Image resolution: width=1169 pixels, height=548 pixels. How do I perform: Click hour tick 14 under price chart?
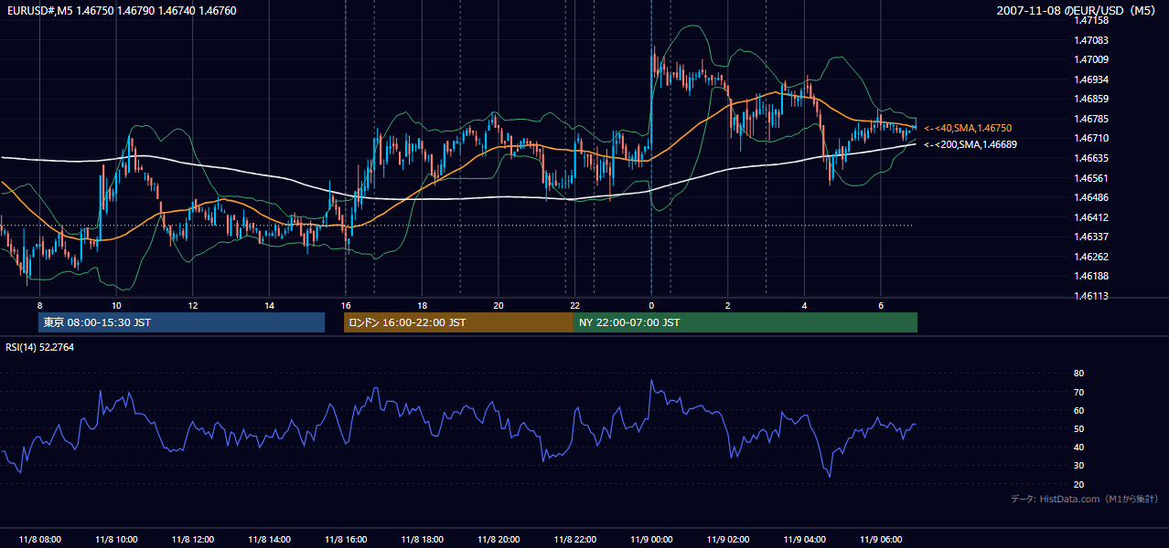pyautogui.click(x=269, y=305)
